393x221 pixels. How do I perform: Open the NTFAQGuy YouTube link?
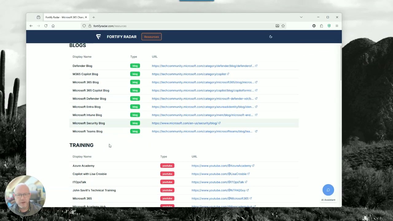pyautogui.click(x=220, y=190)
